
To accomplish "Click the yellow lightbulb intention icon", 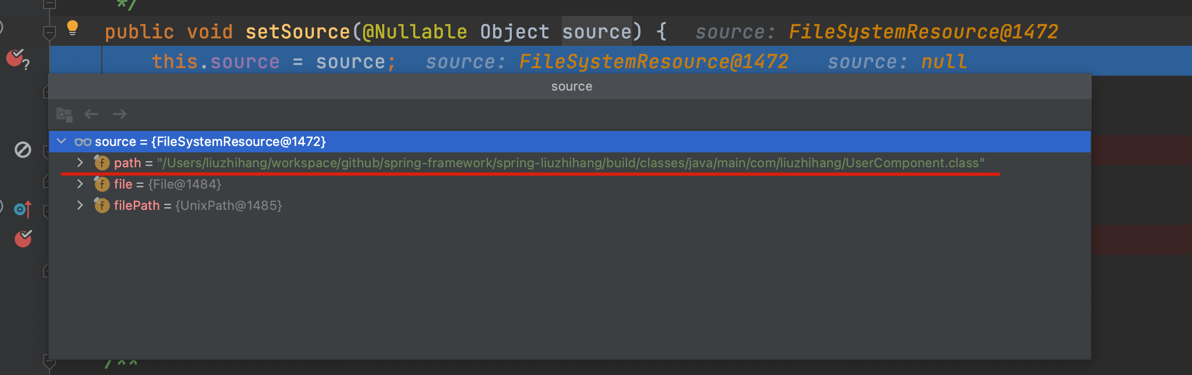I will (x=73, y=28).
